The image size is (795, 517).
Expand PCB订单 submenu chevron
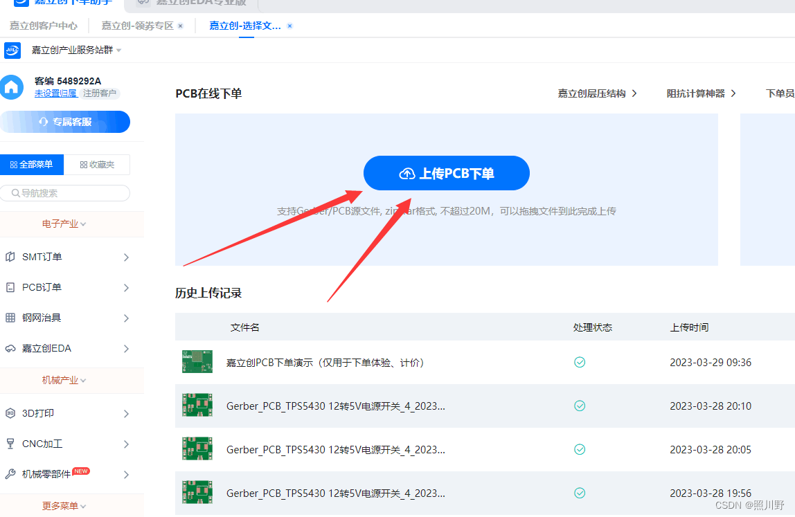click(x=126, y=288)
